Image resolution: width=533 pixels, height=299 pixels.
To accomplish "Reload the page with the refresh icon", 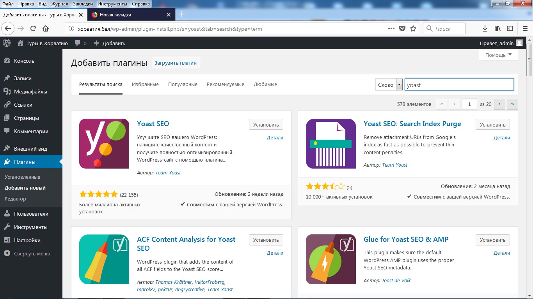I will tap(33, 28).
